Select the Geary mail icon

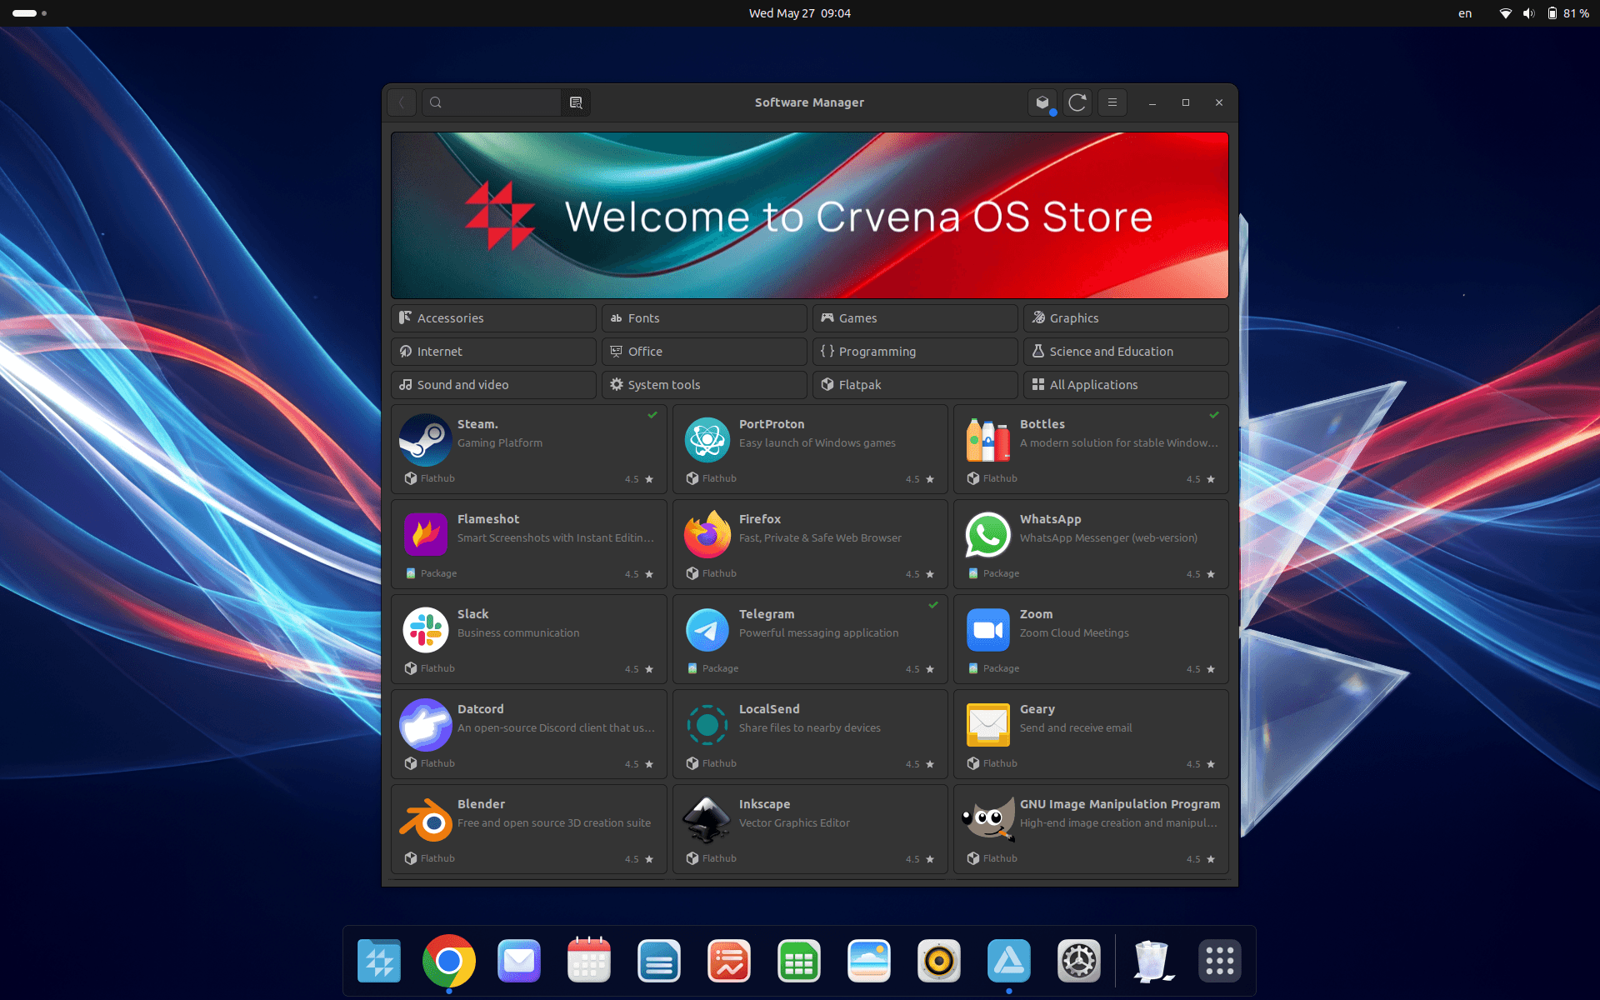988,725
